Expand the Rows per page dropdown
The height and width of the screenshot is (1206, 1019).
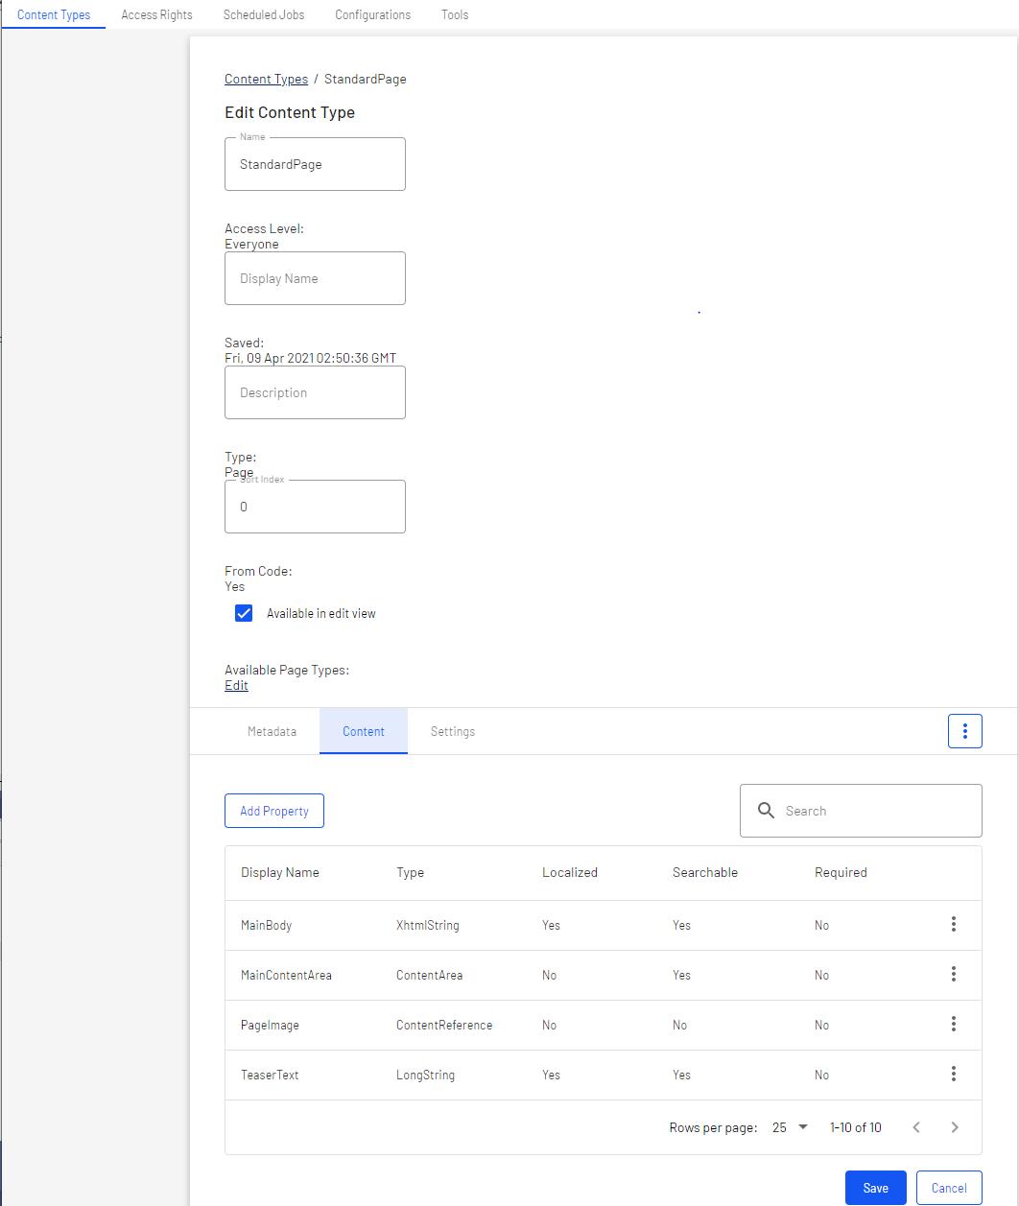(x=791, y=1127)
